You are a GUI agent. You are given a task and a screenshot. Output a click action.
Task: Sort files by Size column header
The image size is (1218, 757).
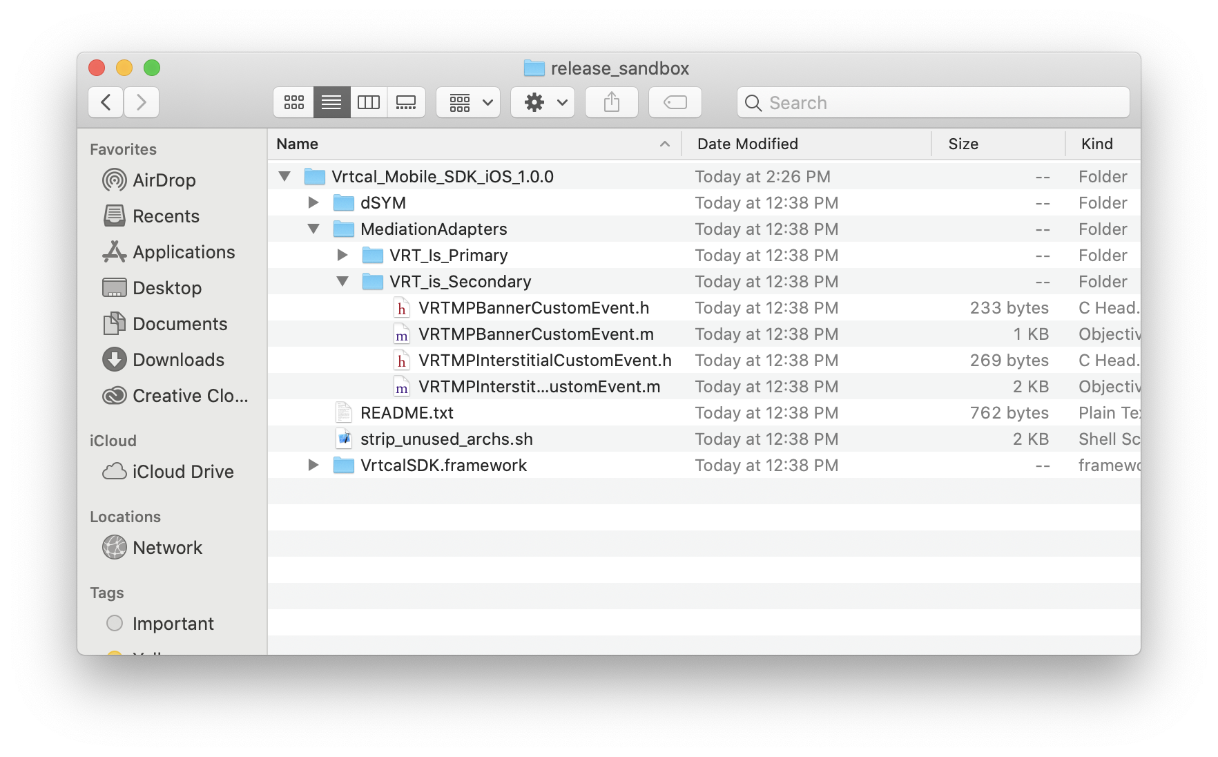(x=963, y=144)
